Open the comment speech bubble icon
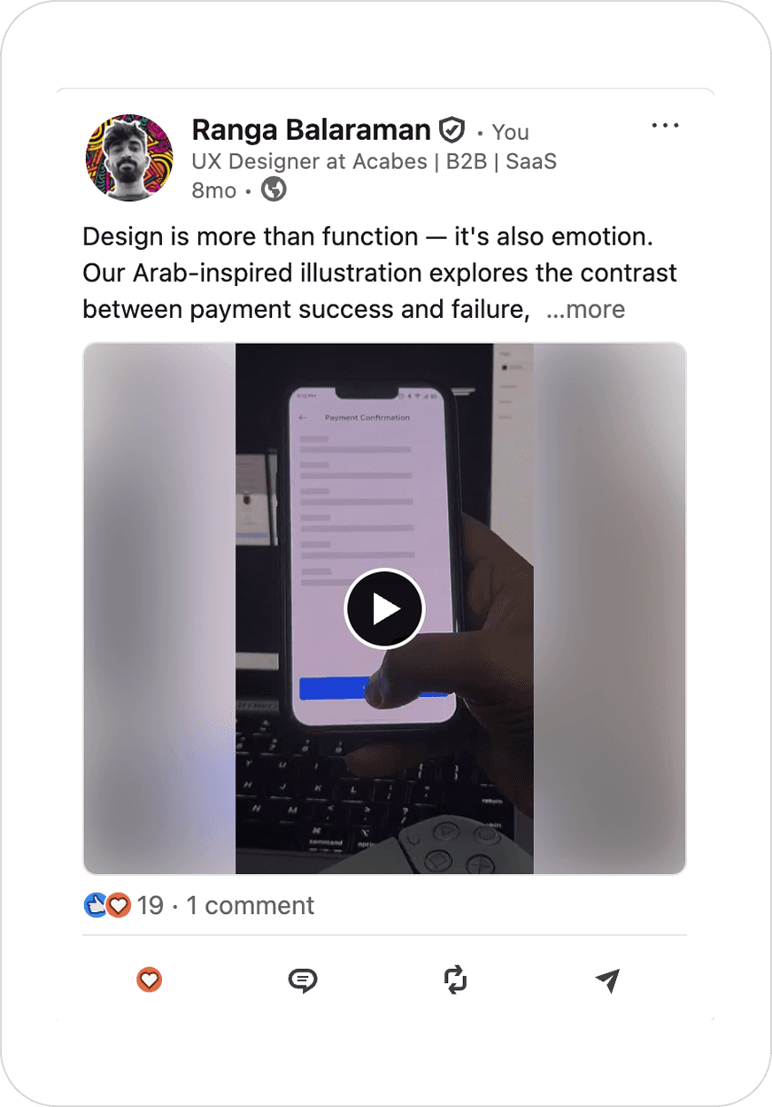Screen dimensions: 772x1107 303,980
